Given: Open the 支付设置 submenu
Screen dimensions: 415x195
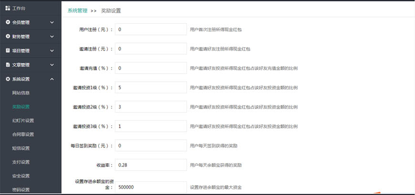Looking at the screenshot, I should [x=21, y=162].
